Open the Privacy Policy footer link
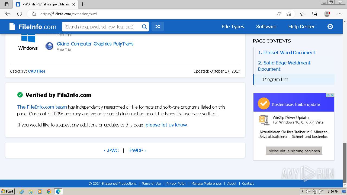347x195 pixels. 176,184
